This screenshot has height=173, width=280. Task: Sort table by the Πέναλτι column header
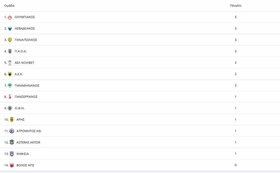[235, 6]
